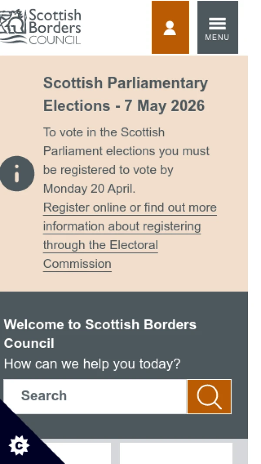Click 'Welcome to Scottish Borders Council' heading
Screen dimensions: 261x464
100,334
